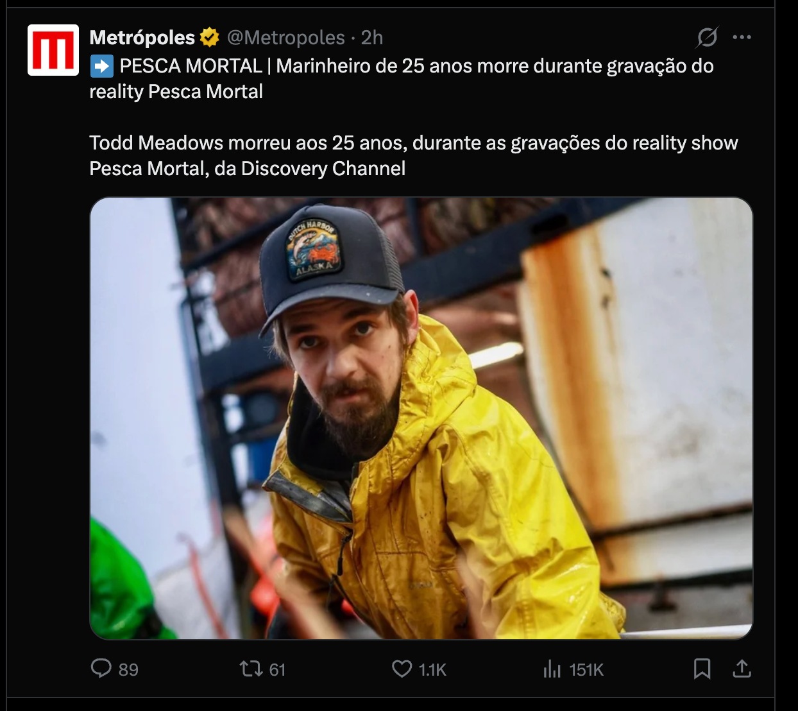798x711 pixels.
Task: Bookmark this Metrópoles post
Action: pos(702,669)
